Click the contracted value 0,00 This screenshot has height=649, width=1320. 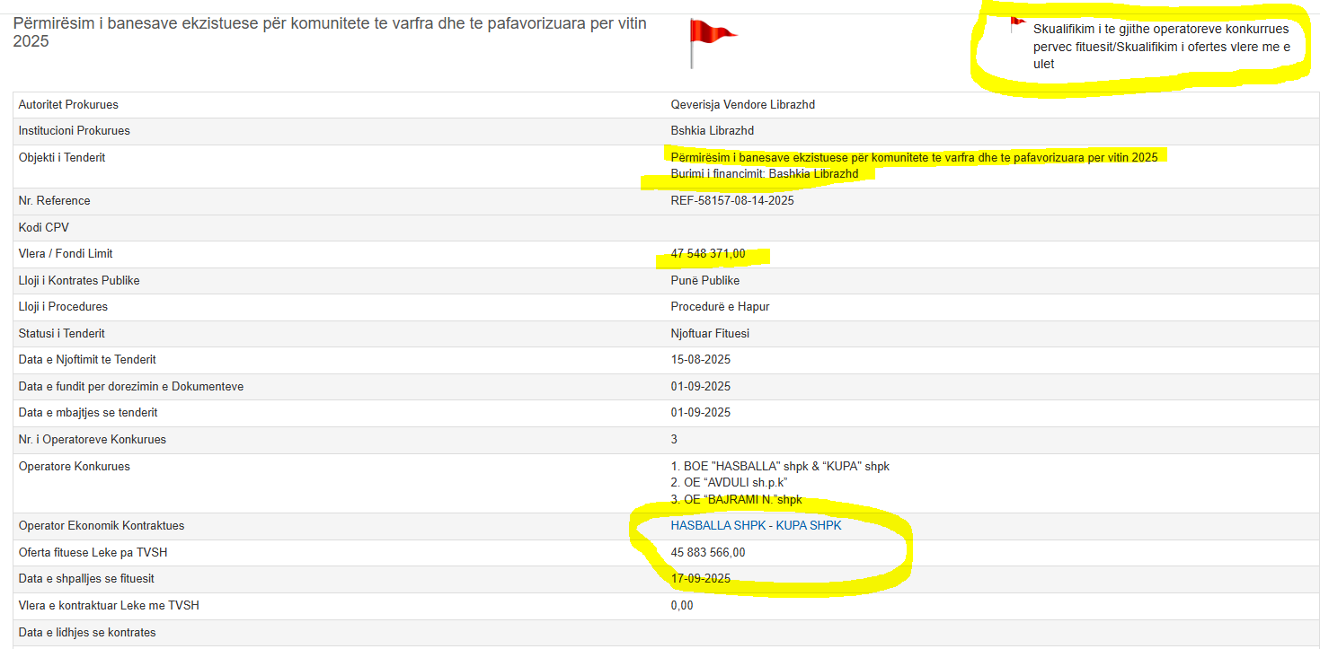pyautogui.click(x=682, y=605)
